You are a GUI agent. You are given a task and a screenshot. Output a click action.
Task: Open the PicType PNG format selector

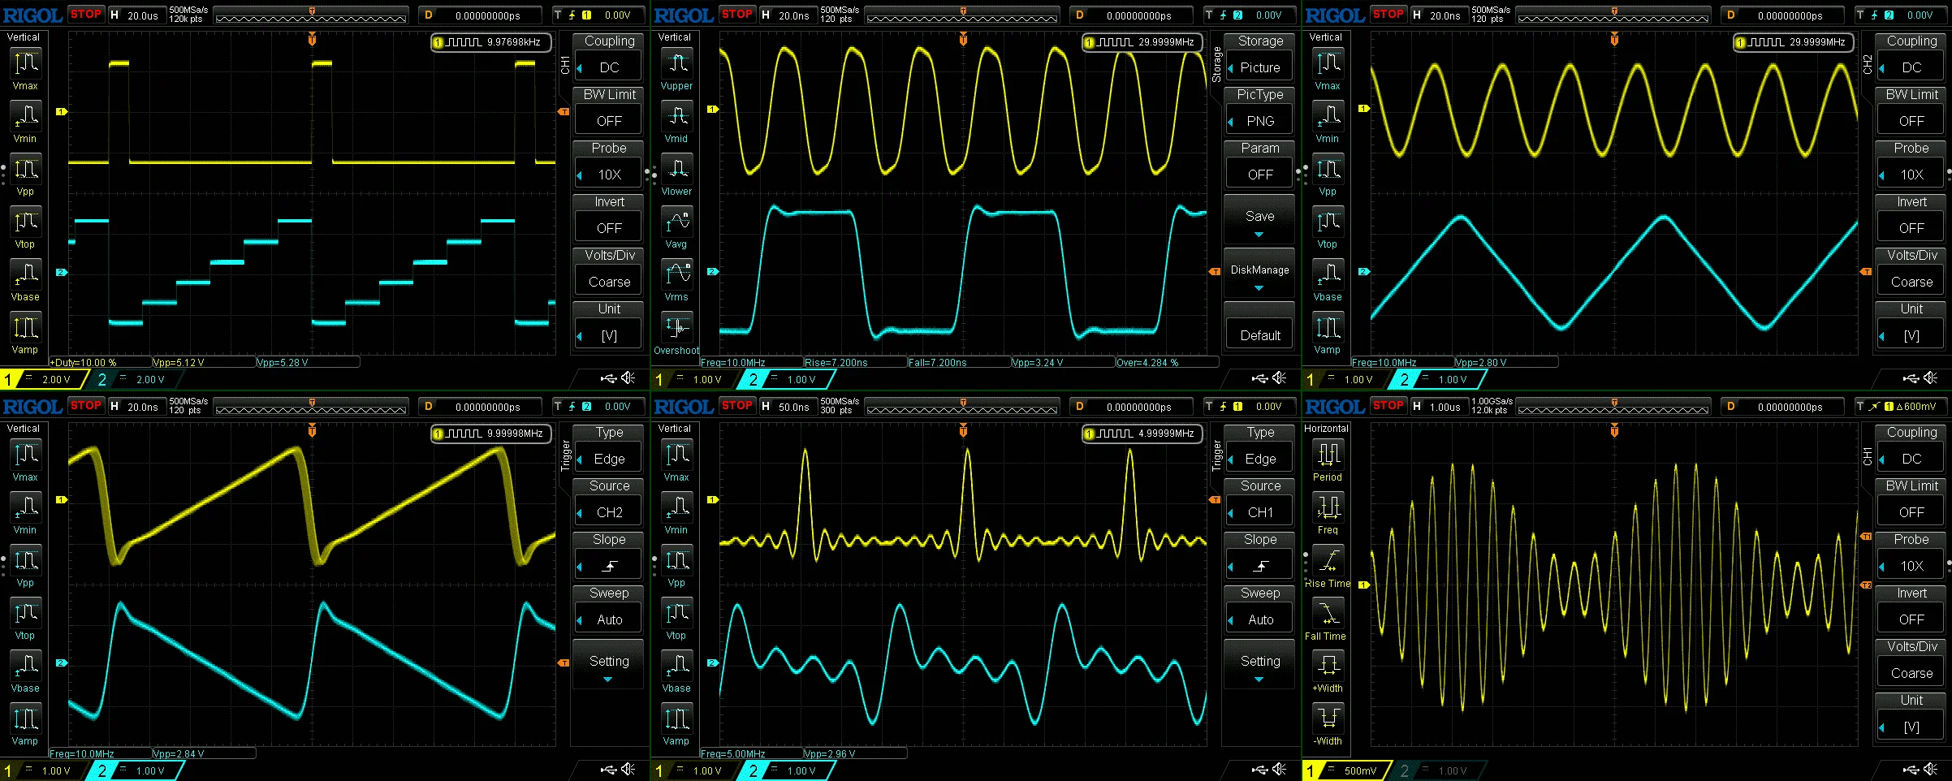pyautogui.click(x=1260, y=111)
